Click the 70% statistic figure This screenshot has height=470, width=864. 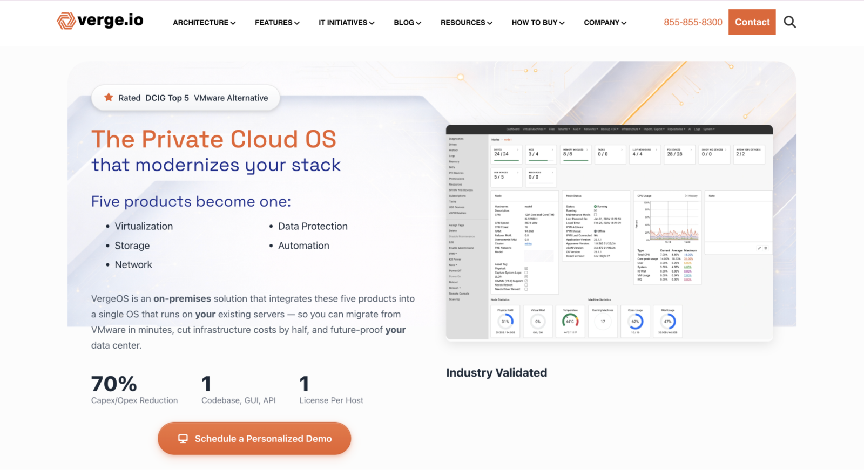coord(114,384)
